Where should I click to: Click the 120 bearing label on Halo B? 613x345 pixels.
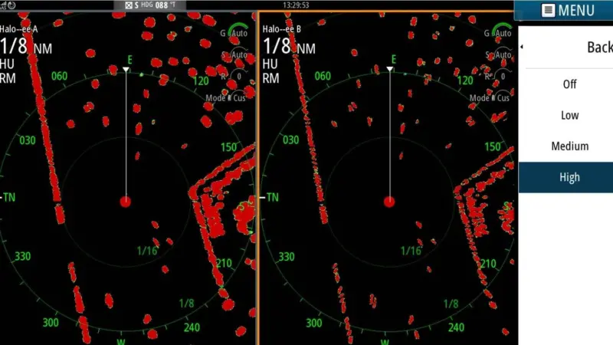465,81
